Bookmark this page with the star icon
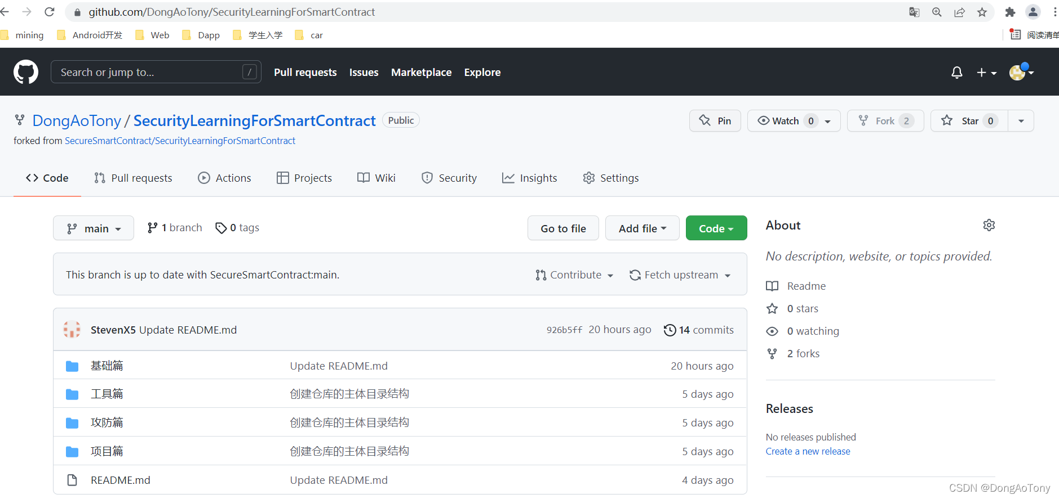The image size is (1059, 499). [x=982, y=12]
